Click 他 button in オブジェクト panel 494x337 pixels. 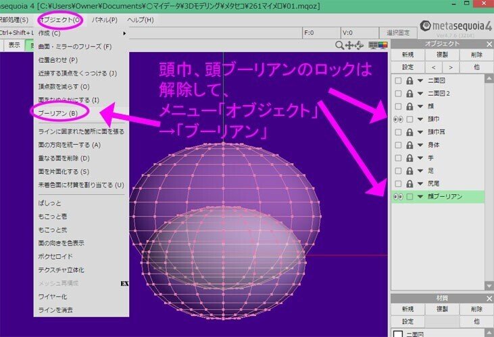[x=476, y=67]
